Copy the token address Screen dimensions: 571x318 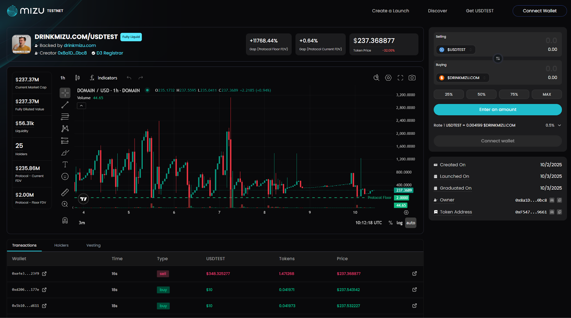[x=560, y=212]
